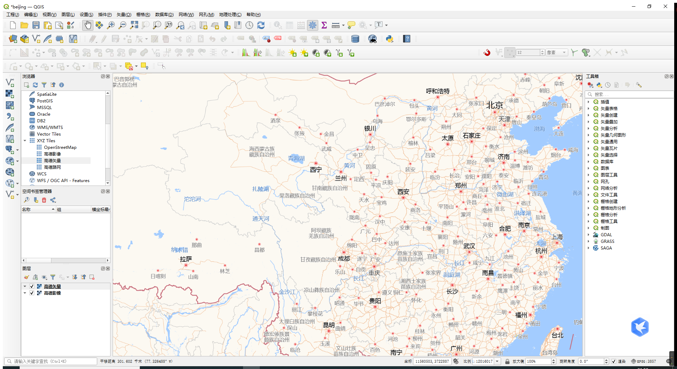Expand the 矢量分析 toolbox group

589,129
